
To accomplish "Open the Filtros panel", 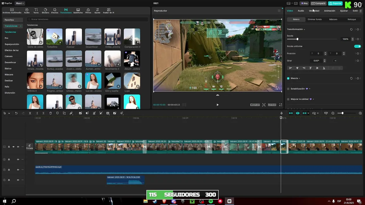I will click(88, 11).
